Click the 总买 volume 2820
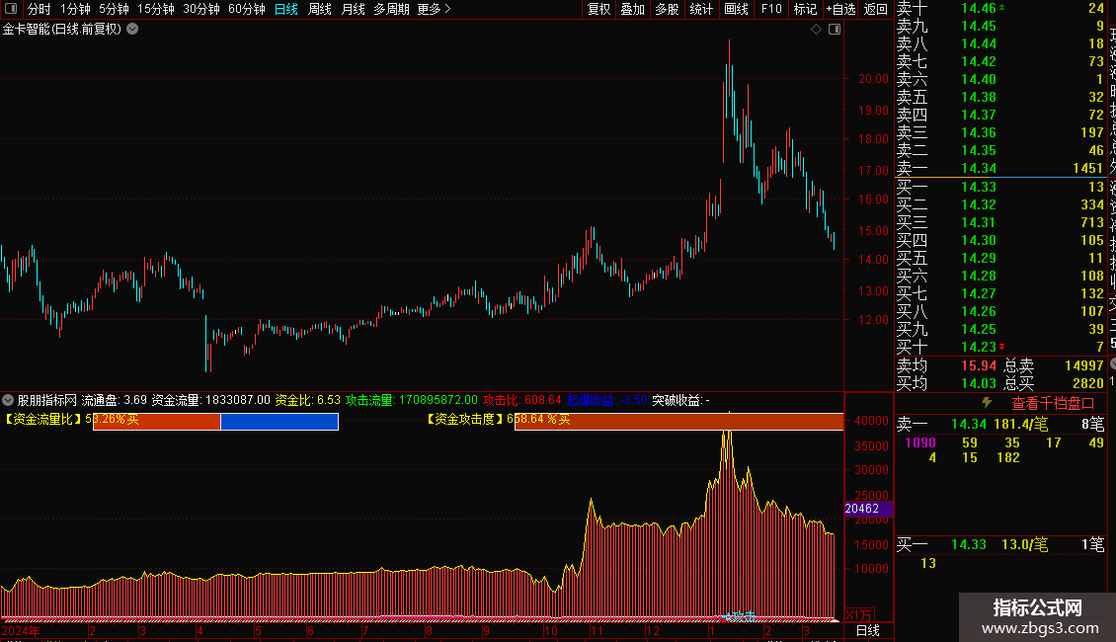The height and width of the screenshot is (642, 1116). [1088, 383]
